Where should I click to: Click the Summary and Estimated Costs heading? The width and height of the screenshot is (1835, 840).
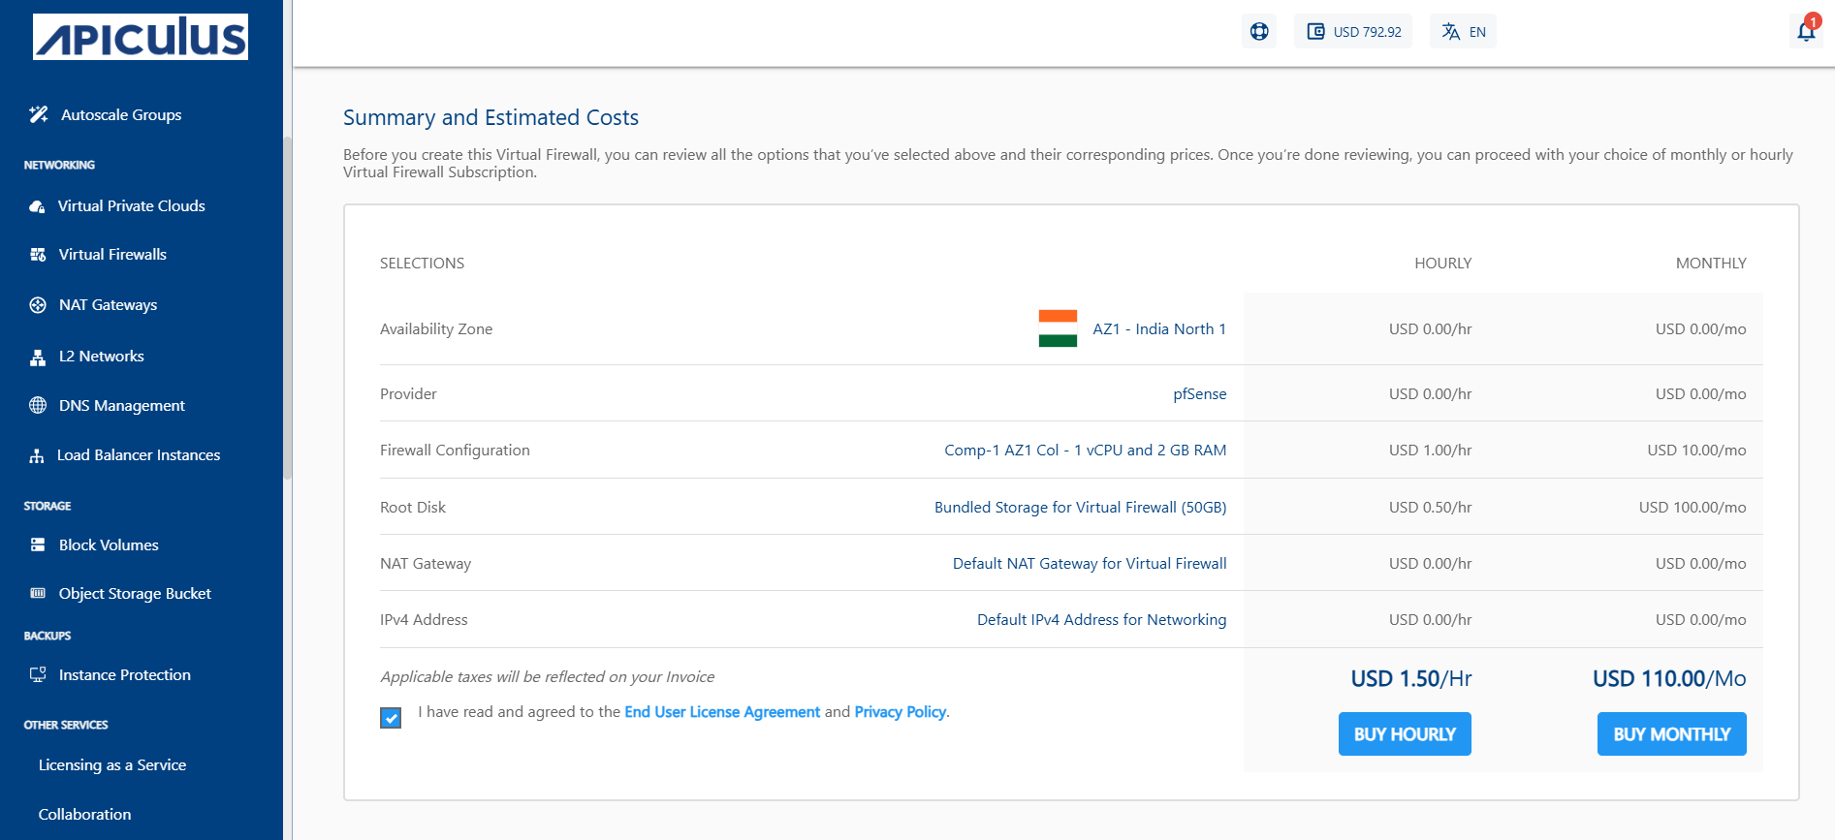point(490,117)
